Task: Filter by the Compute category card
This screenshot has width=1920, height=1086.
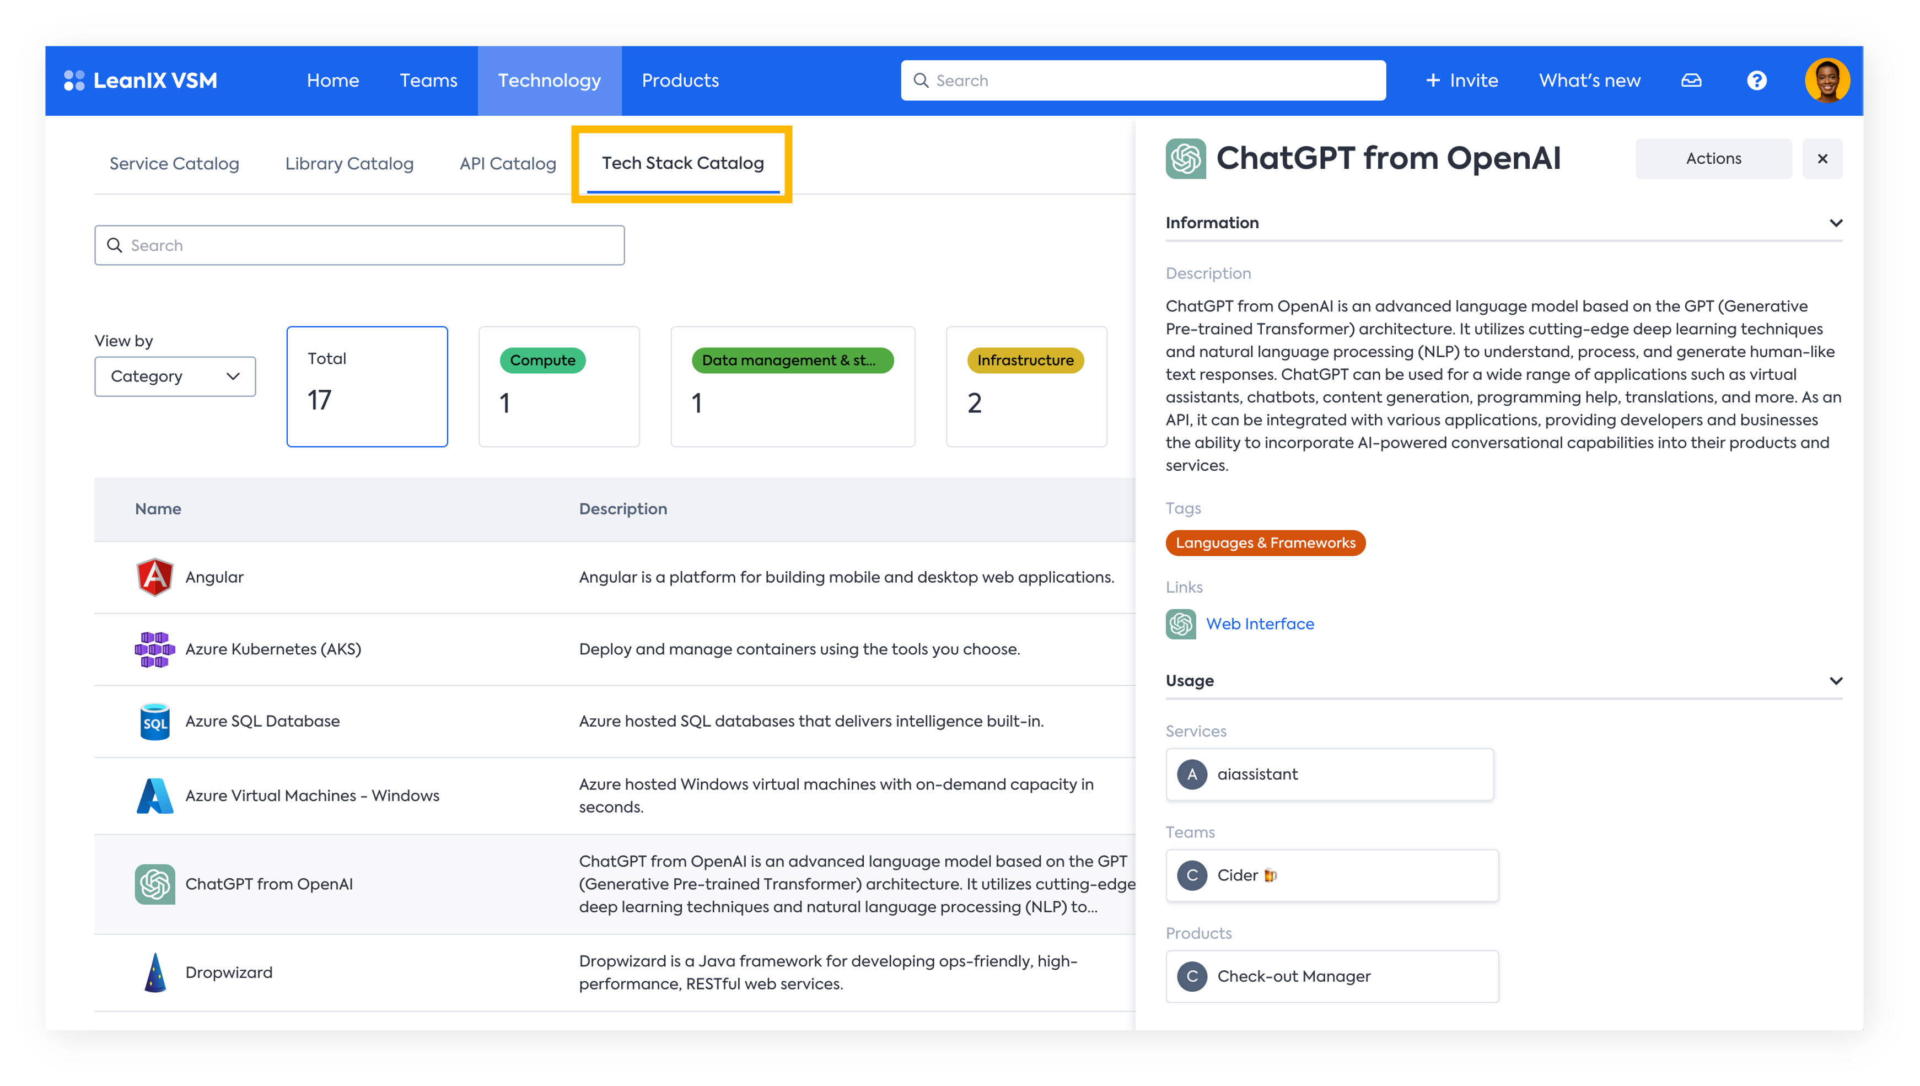Action: [558, 386]
